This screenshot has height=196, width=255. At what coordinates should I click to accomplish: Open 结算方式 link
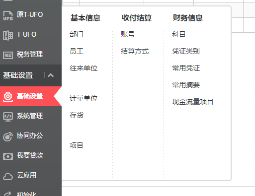pos(135,51)
